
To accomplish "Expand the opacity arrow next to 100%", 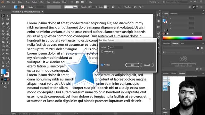I will pyautogui.click(x=97, y=7).
